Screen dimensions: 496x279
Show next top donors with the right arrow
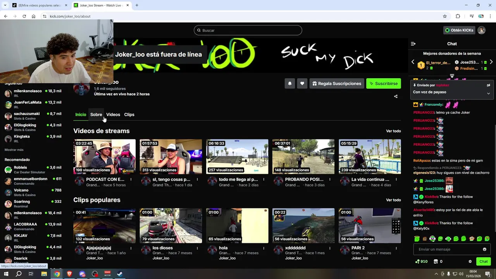click(x=491, y=62)
